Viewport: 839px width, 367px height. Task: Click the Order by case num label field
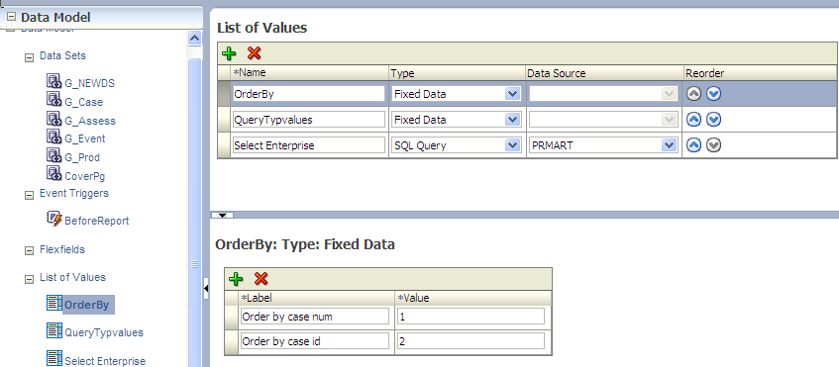point(315,317)
